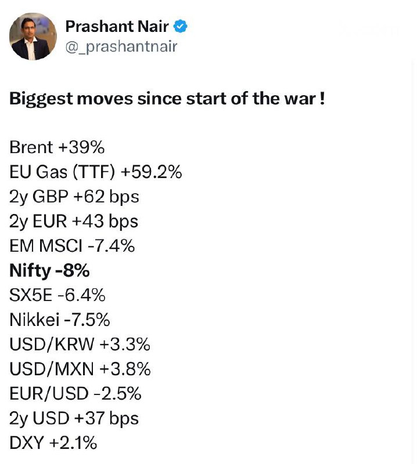The width and height of the screenshot is (417, 464).
Task: Click the word "Biggest" in the headline
Action: pyautogui.click(x=41, y=99)
